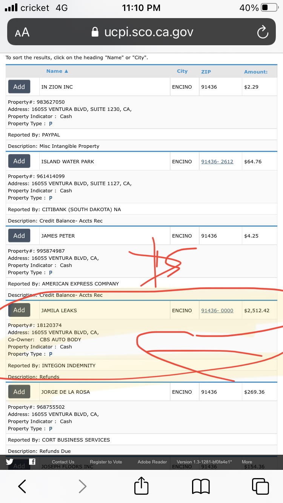The height and width of the screenshot is (503, 283).
Task: Click the ISLAND WATER PARK name
Action: click(x=68, y=161)
